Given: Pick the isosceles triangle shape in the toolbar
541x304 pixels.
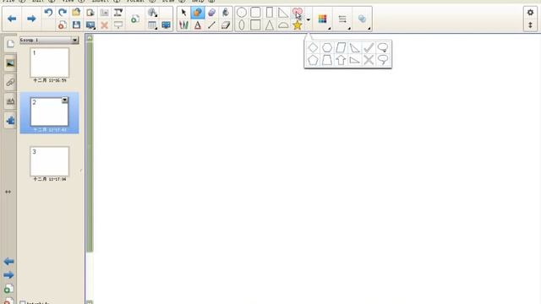Looking at the screenshot, I should [x=270, y=24].
